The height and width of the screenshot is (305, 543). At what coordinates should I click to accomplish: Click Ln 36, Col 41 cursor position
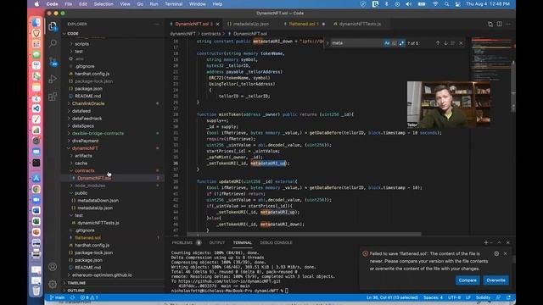click(x=392, y=297)
